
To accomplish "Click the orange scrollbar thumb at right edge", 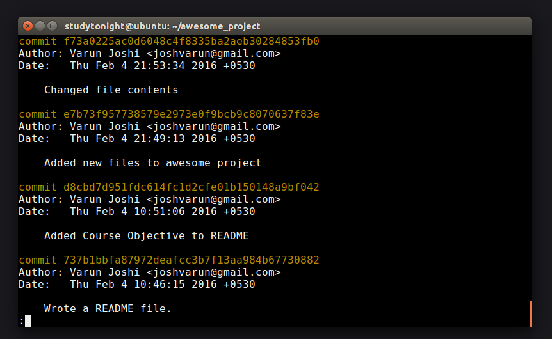I will [530, 313].
